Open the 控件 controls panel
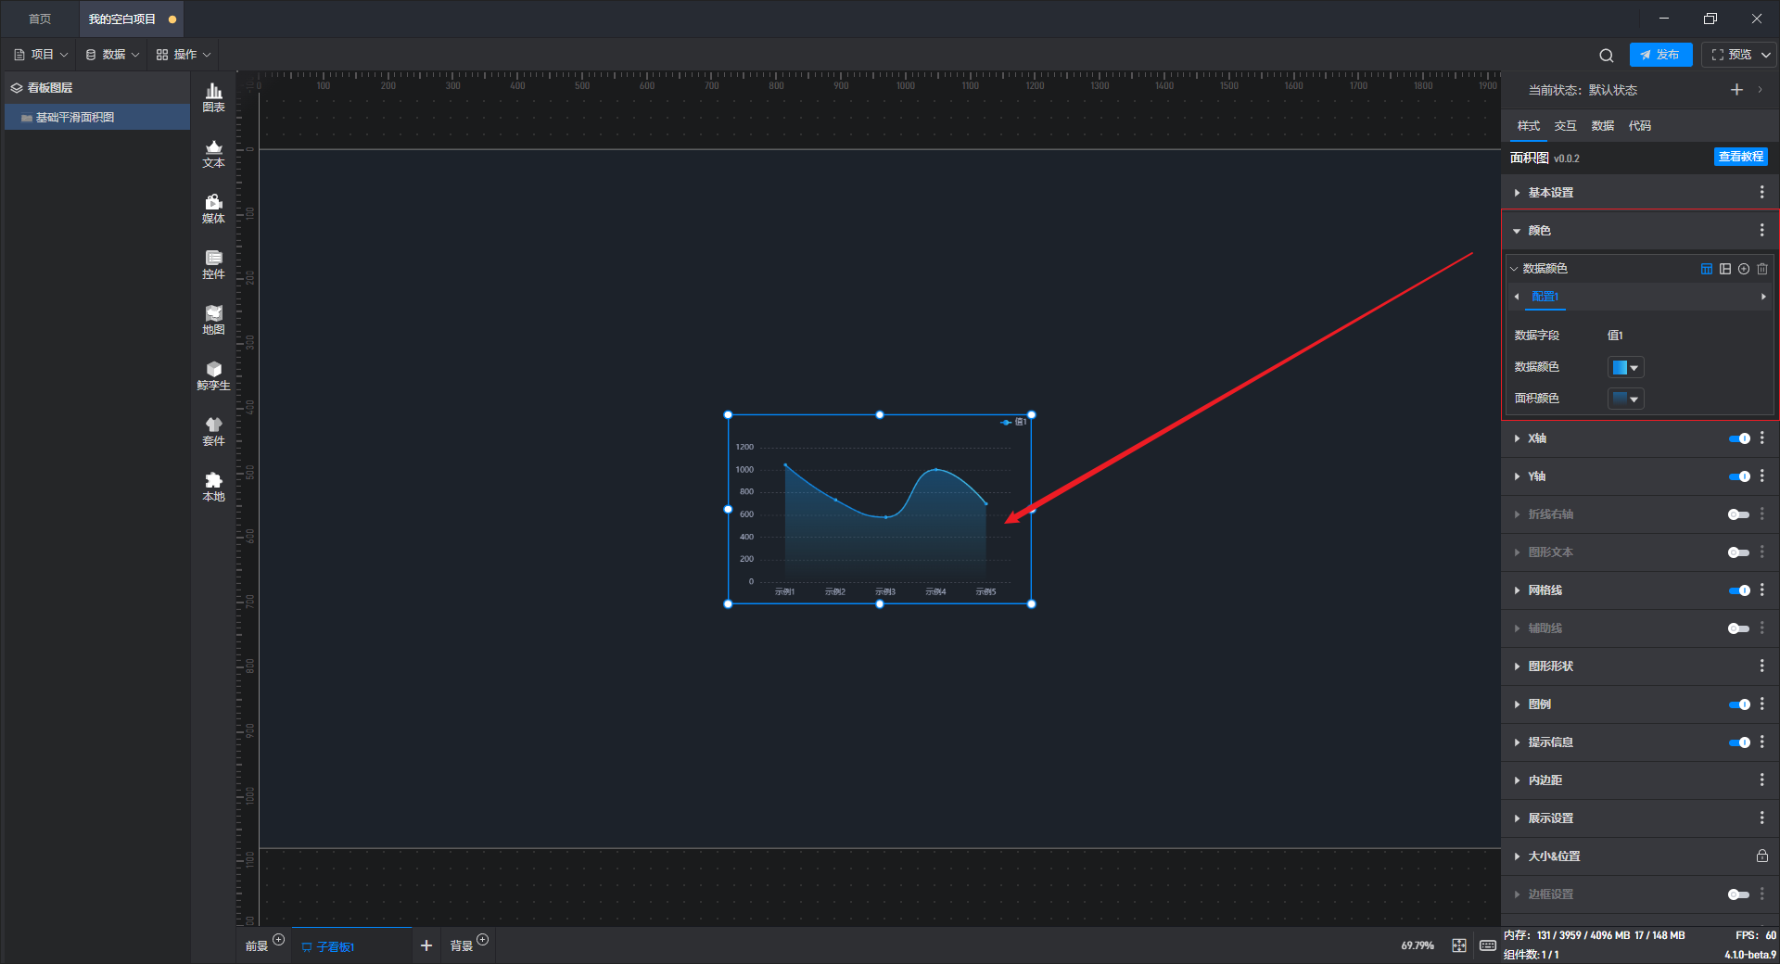 tap(213, 264)
